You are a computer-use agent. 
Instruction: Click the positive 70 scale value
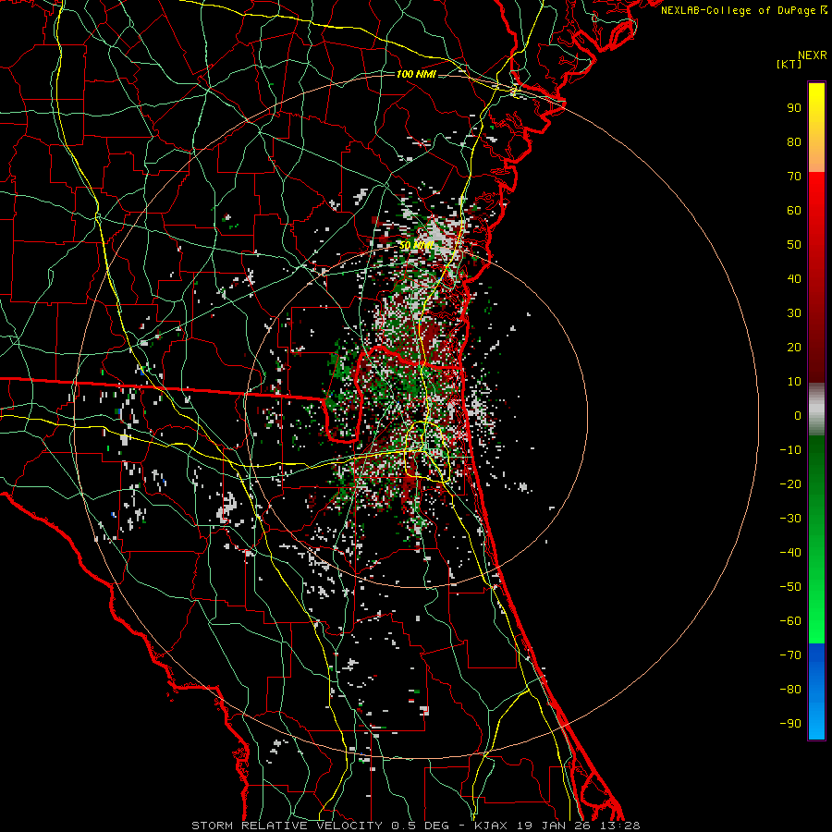click(x=794, y=177)
